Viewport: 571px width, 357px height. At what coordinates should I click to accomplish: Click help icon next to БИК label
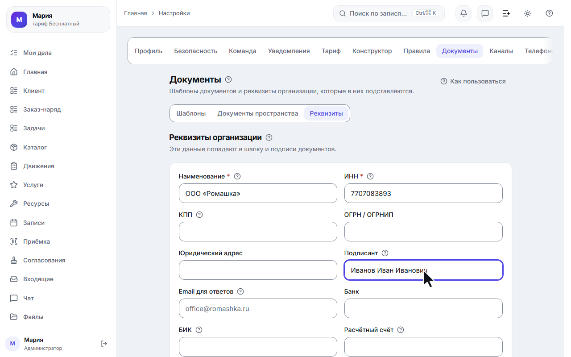pyautogui.click(x=199, y=330)
